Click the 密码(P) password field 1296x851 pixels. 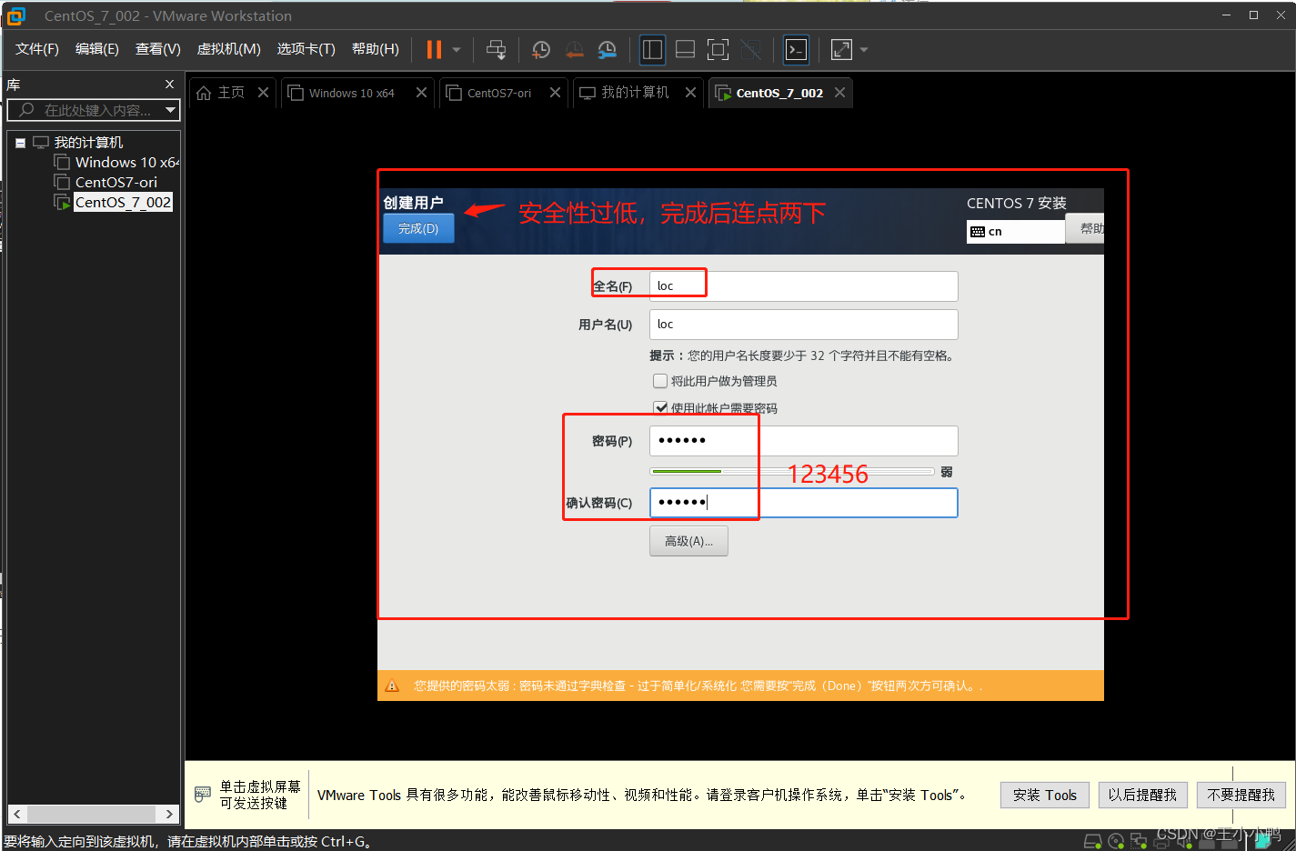pos(803,441)
